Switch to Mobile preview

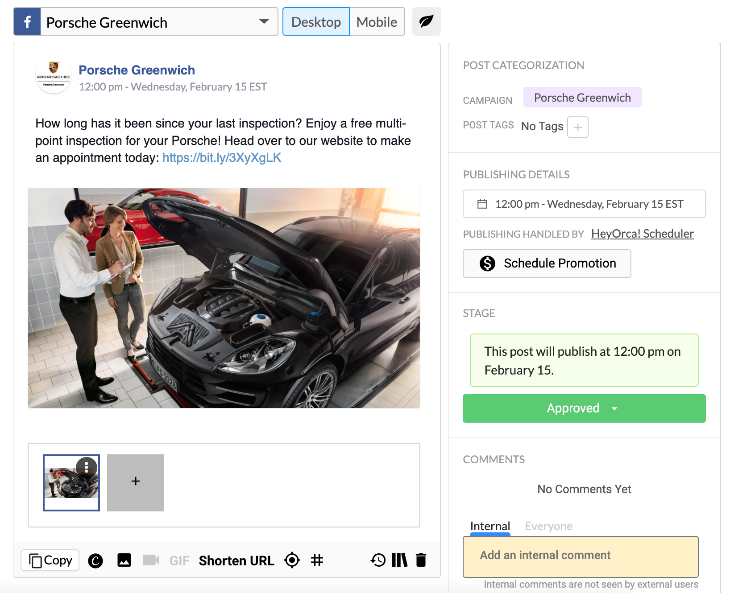(377, 21)
